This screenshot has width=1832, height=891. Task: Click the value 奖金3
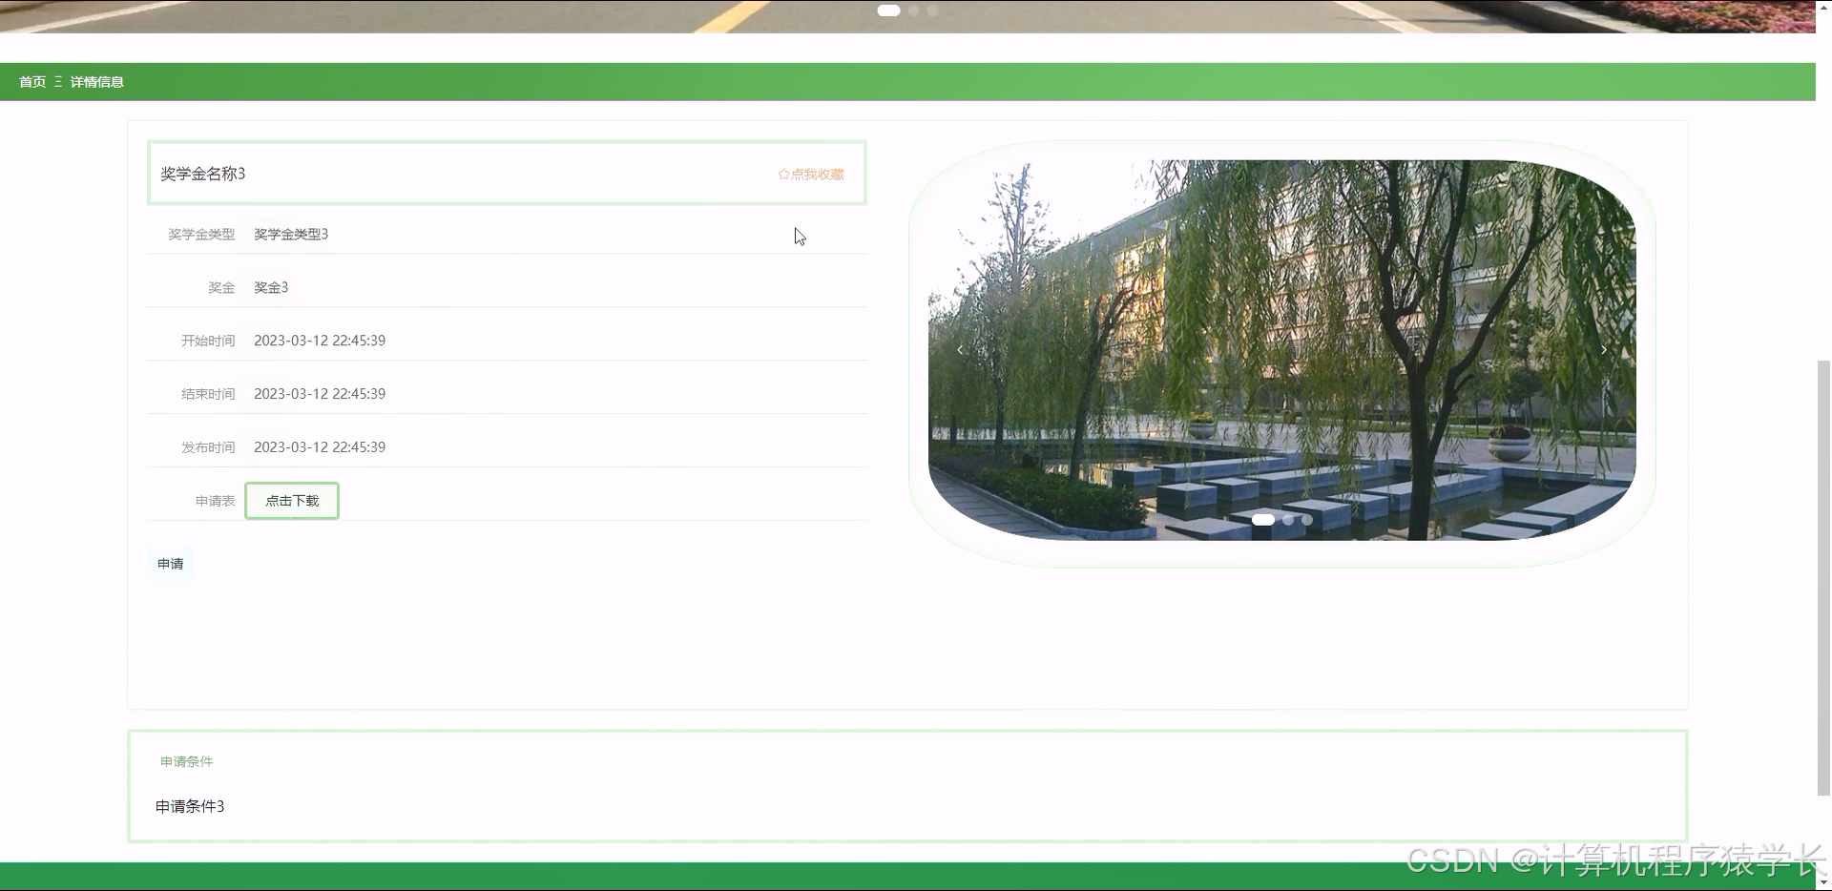tap(271, 287)
